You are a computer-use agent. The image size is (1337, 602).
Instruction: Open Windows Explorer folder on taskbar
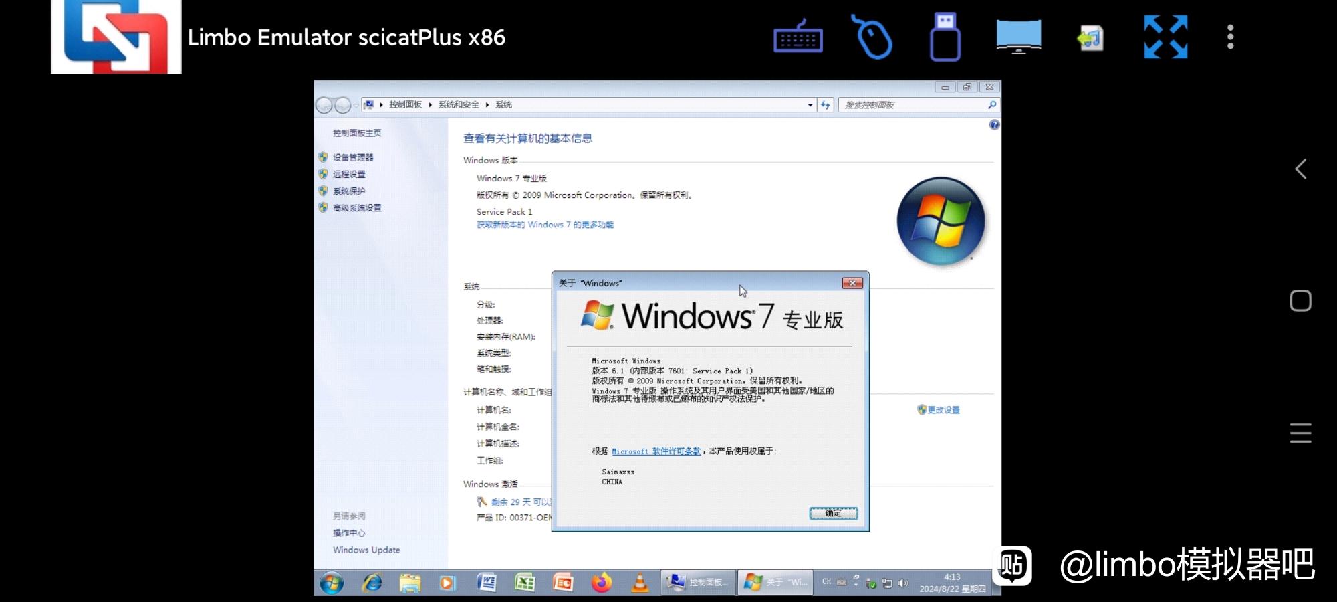(410, 583)
